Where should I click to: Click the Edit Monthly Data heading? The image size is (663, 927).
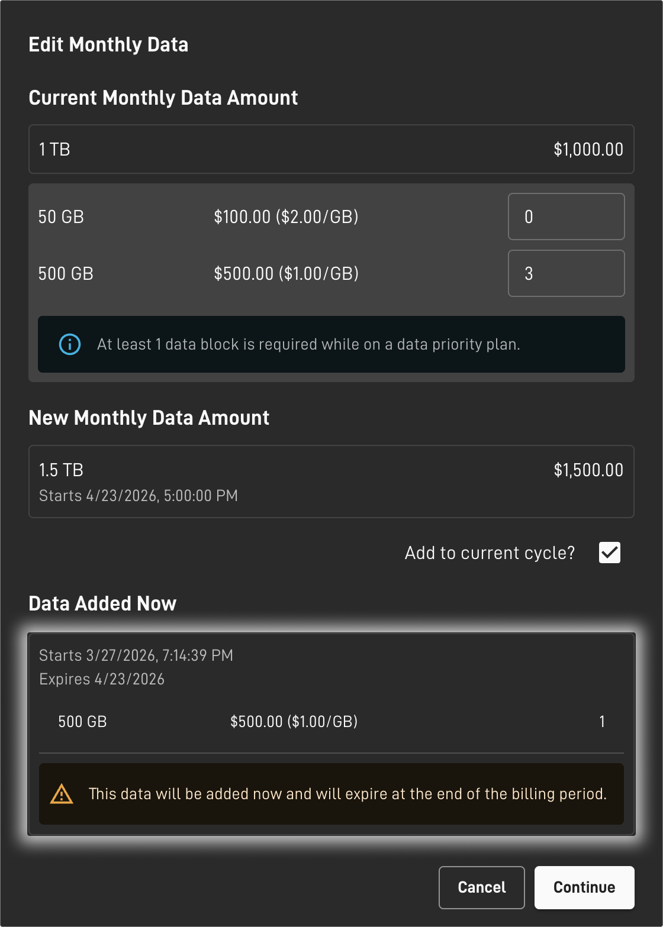pos(108,45)
